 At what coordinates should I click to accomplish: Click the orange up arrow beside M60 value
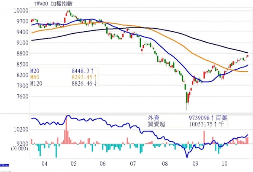tap(95, 77)
